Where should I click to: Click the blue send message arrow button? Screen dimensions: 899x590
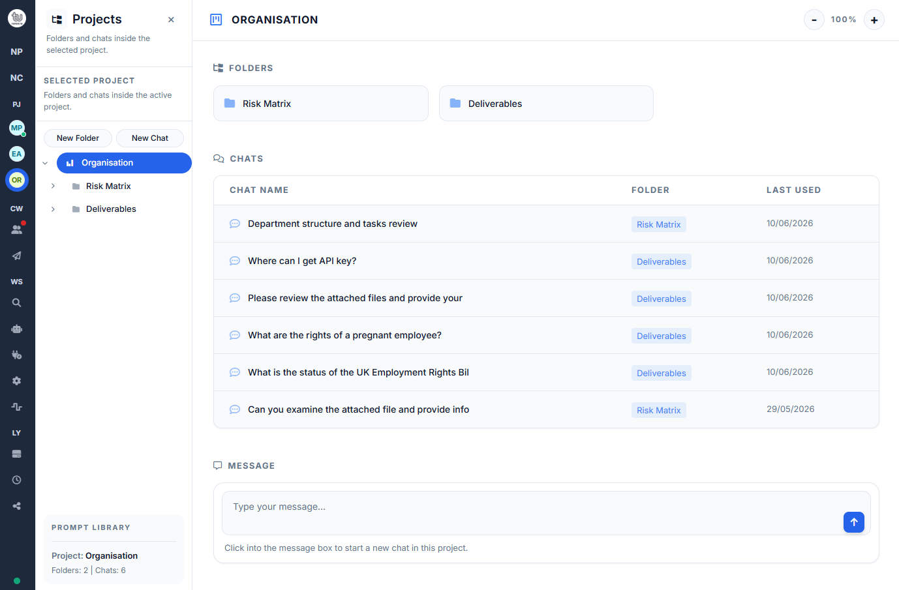coord(853,522)
